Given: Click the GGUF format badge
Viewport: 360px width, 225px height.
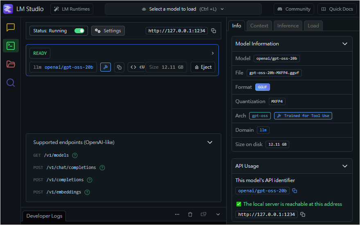Looking at the screenshot, I should click(x=262, y=87).
